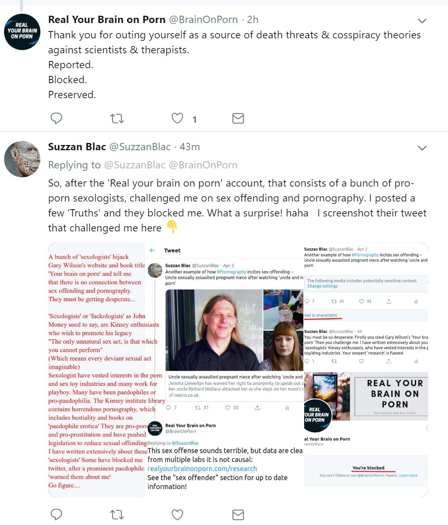Screen dimensions: 448x525
Task: Open the red-text screenshot image
Action: 96,370
